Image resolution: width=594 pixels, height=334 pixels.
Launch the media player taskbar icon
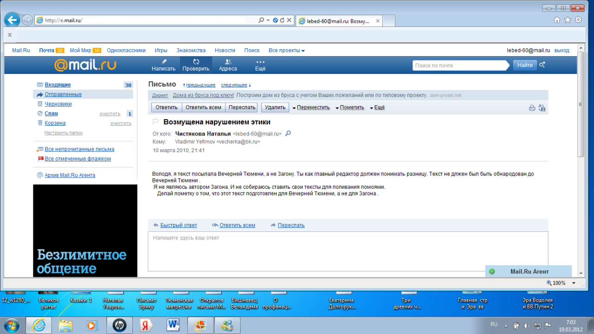pos(92,325)
